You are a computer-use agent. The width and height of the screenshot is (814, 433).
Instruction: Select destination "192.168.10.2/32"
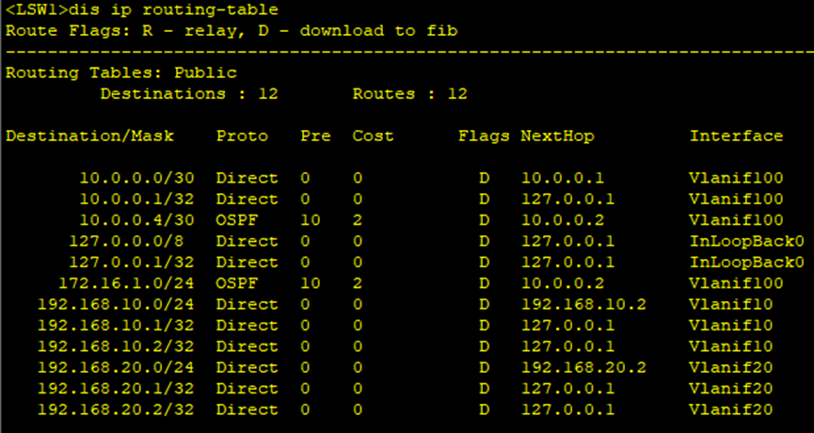point(116,346)
